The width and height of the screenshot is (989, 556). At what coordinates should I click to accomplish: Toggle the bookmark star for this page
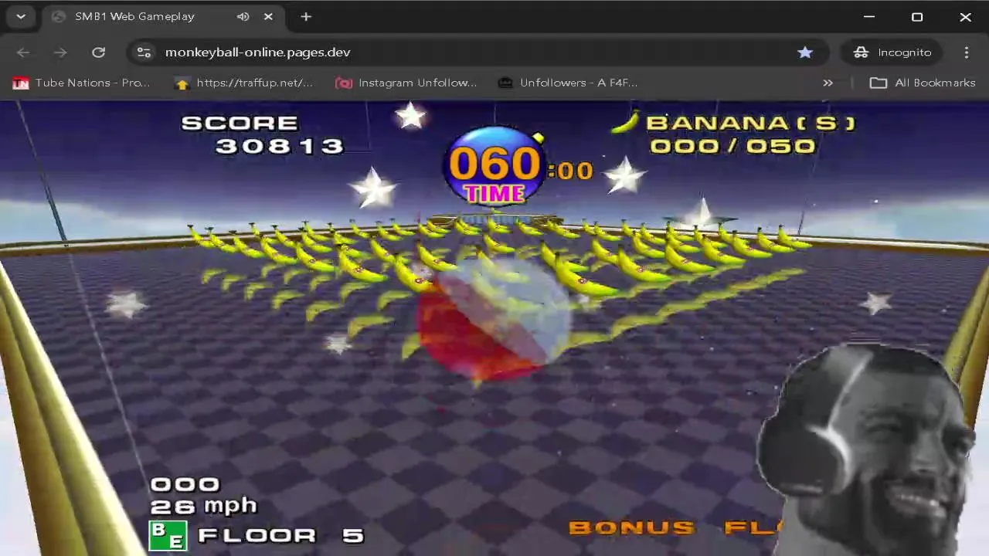(x=805, y=52)
